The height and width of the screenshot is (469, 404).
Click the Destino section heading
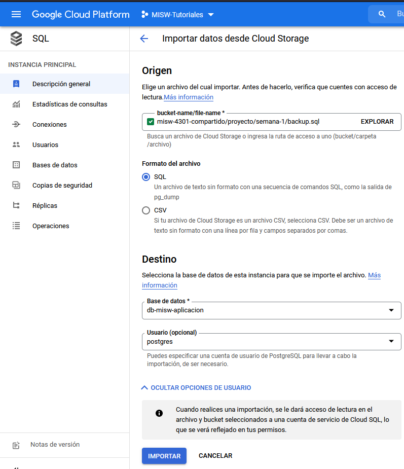coord(159,259)
